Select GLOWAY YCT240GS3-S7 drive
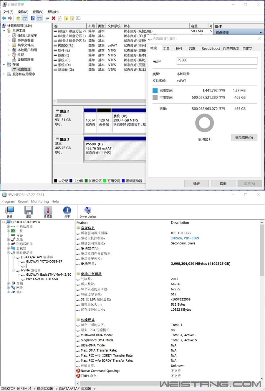The width and height of the screenshot is (265, 391). (44, 262)
